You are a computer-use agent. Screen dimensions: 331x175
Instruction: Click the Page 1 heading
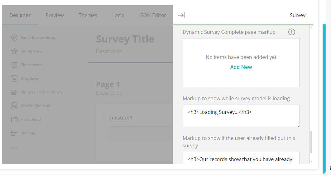tap(108, 84)
